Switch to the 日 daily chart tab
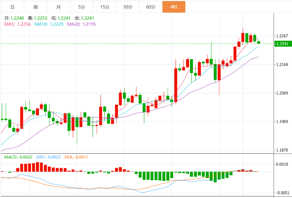 pos(12,7)
